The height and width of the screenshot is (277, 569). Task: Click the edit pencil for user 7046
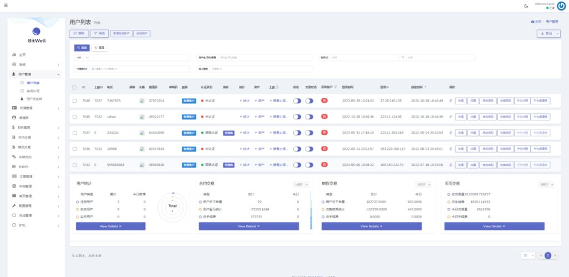point(451,101)
